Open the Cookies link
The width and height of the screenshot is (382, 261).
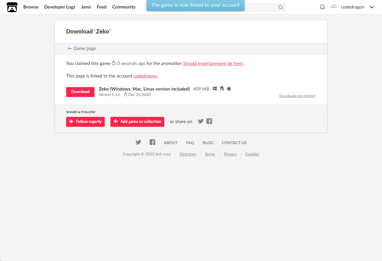(252, 154)
